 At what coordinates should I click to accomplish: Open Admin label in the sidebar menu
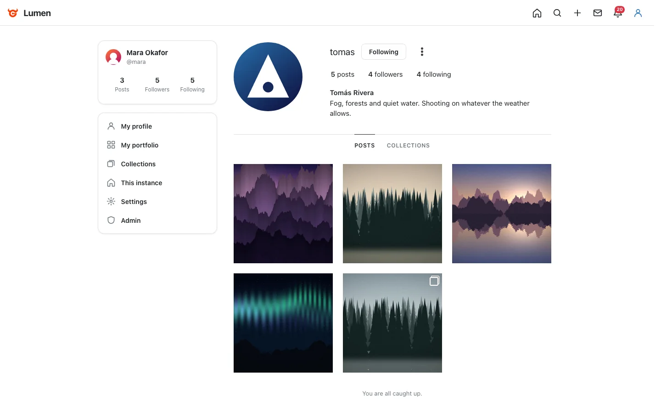(x=131, y=221)
